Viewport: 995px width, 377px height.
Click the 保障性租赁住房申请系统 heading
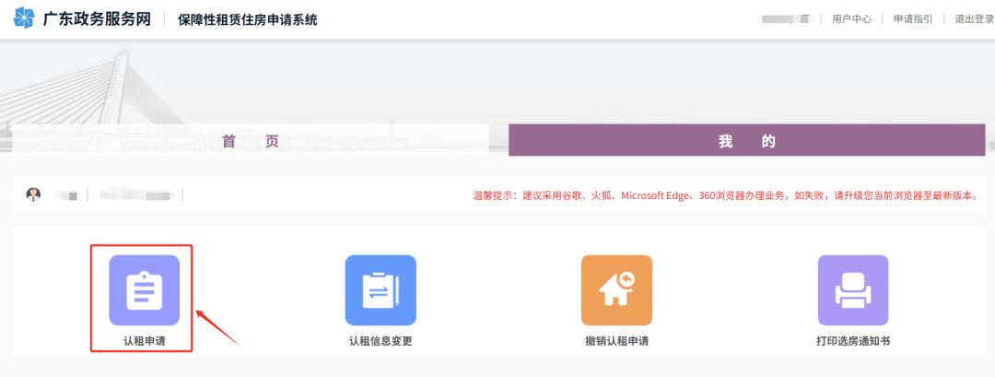point(248,19)
